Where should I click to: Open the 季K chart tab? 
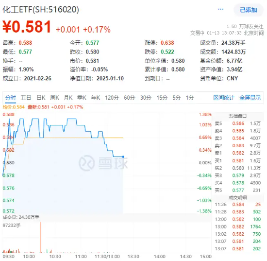pyautogui.click(x=82, y=98)
